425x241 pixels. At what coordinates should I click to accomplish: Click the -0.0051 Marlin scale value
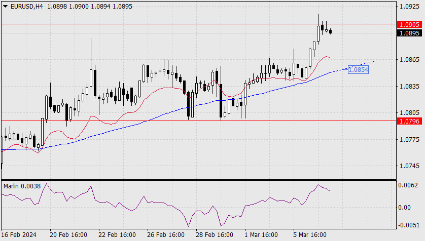(408, 225)
